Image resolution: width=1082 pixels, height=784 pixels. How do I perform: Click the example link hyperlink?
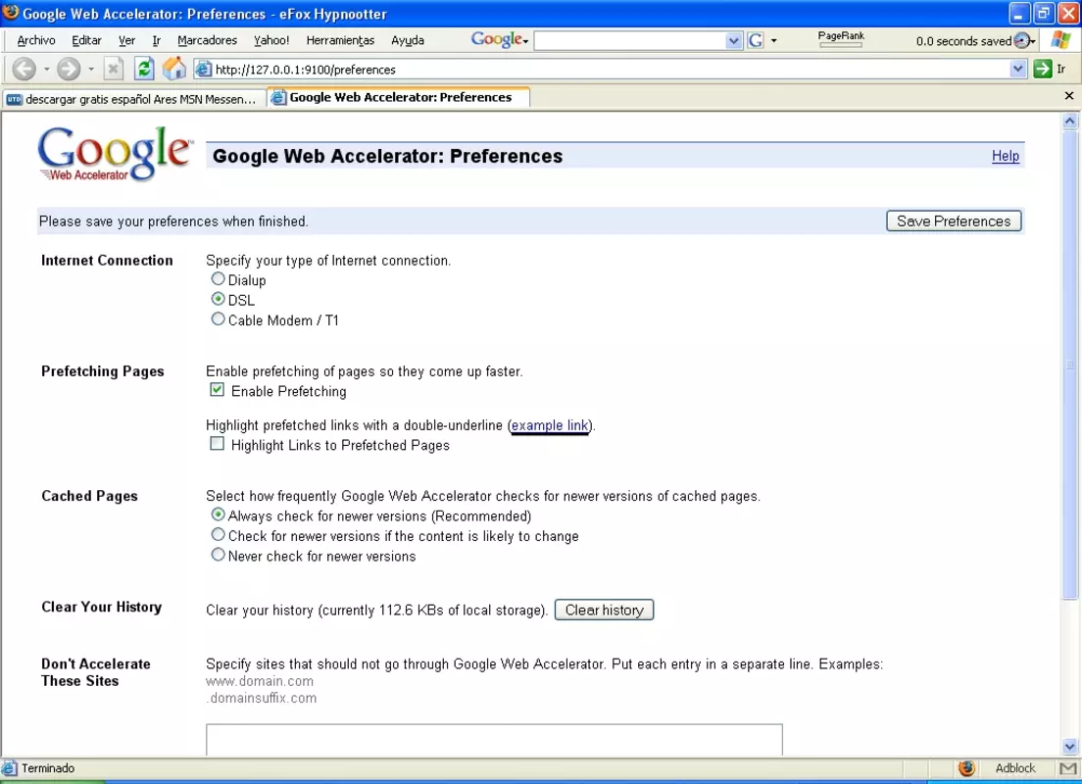[550, 426]
